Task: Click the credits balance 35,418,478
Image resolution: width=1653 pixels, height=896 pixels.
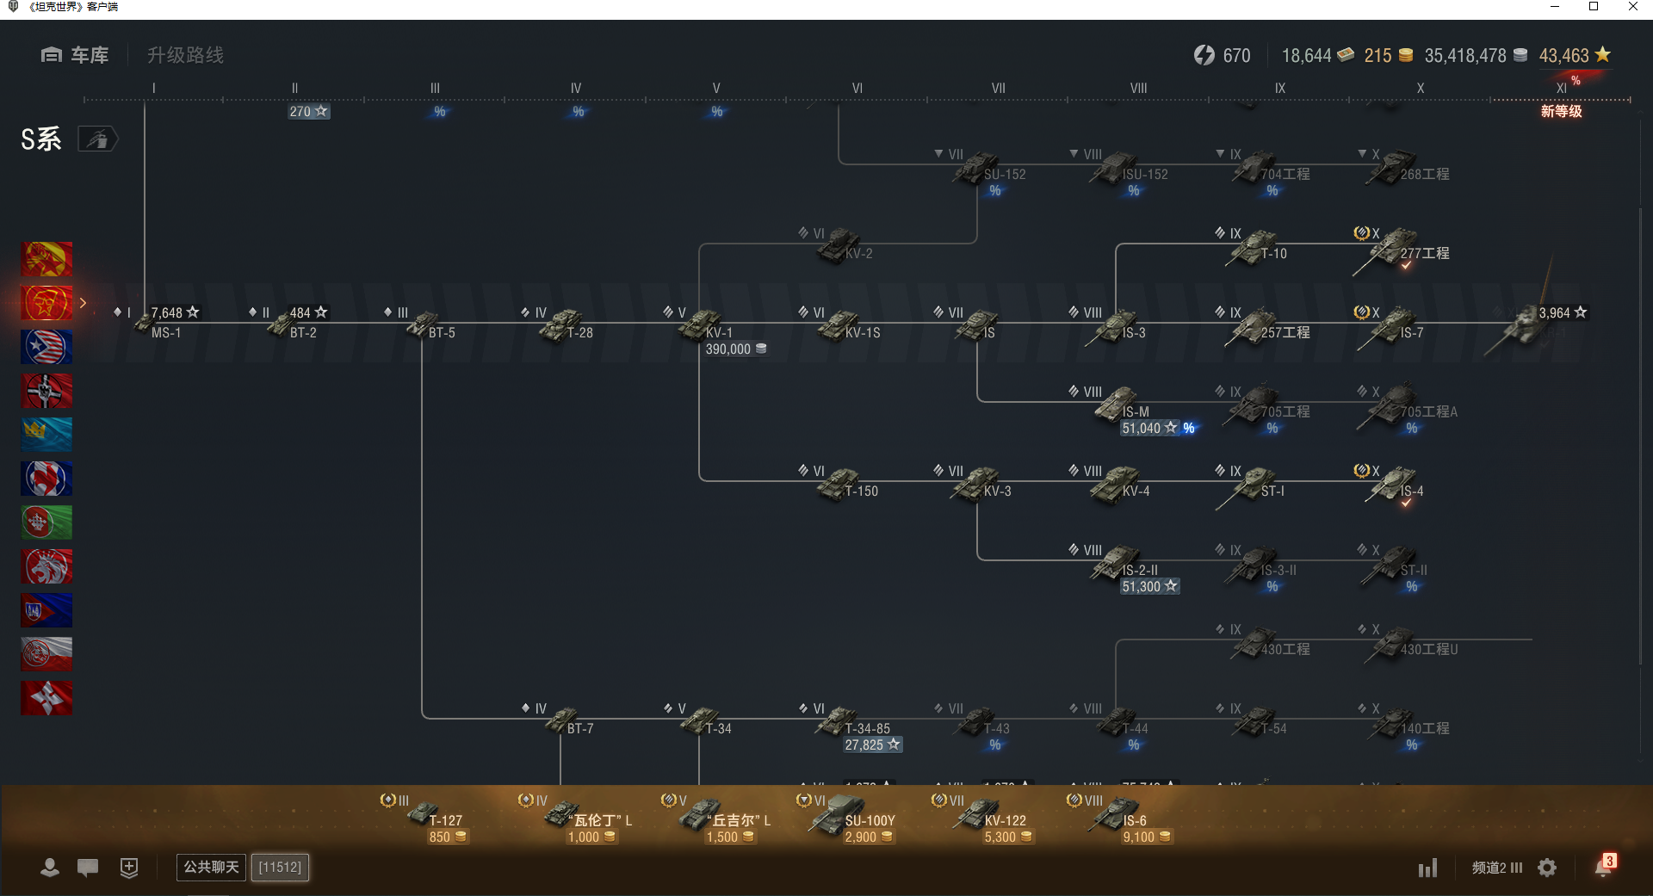Action: (1476, 55)
